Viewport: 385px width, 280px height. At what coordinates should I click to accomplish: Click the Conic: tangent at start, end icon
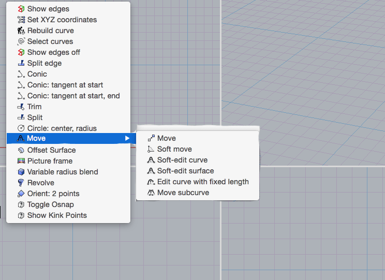21,96
